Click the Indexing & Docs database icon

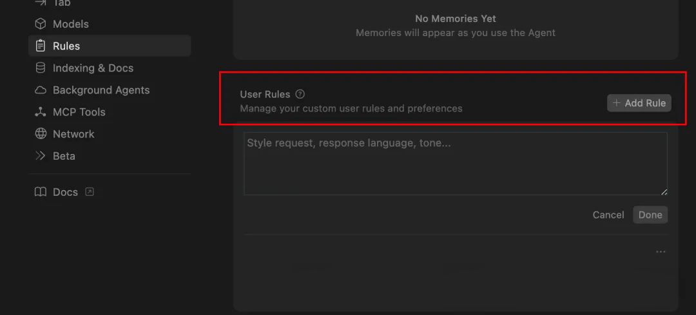pyautogui.click(x=41, y=68)
